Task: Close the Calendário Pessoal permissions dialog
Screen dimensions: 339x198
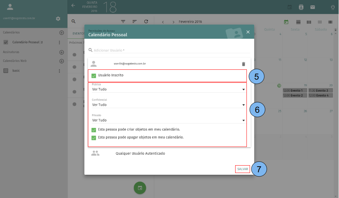Action: (x=248, y=32)
